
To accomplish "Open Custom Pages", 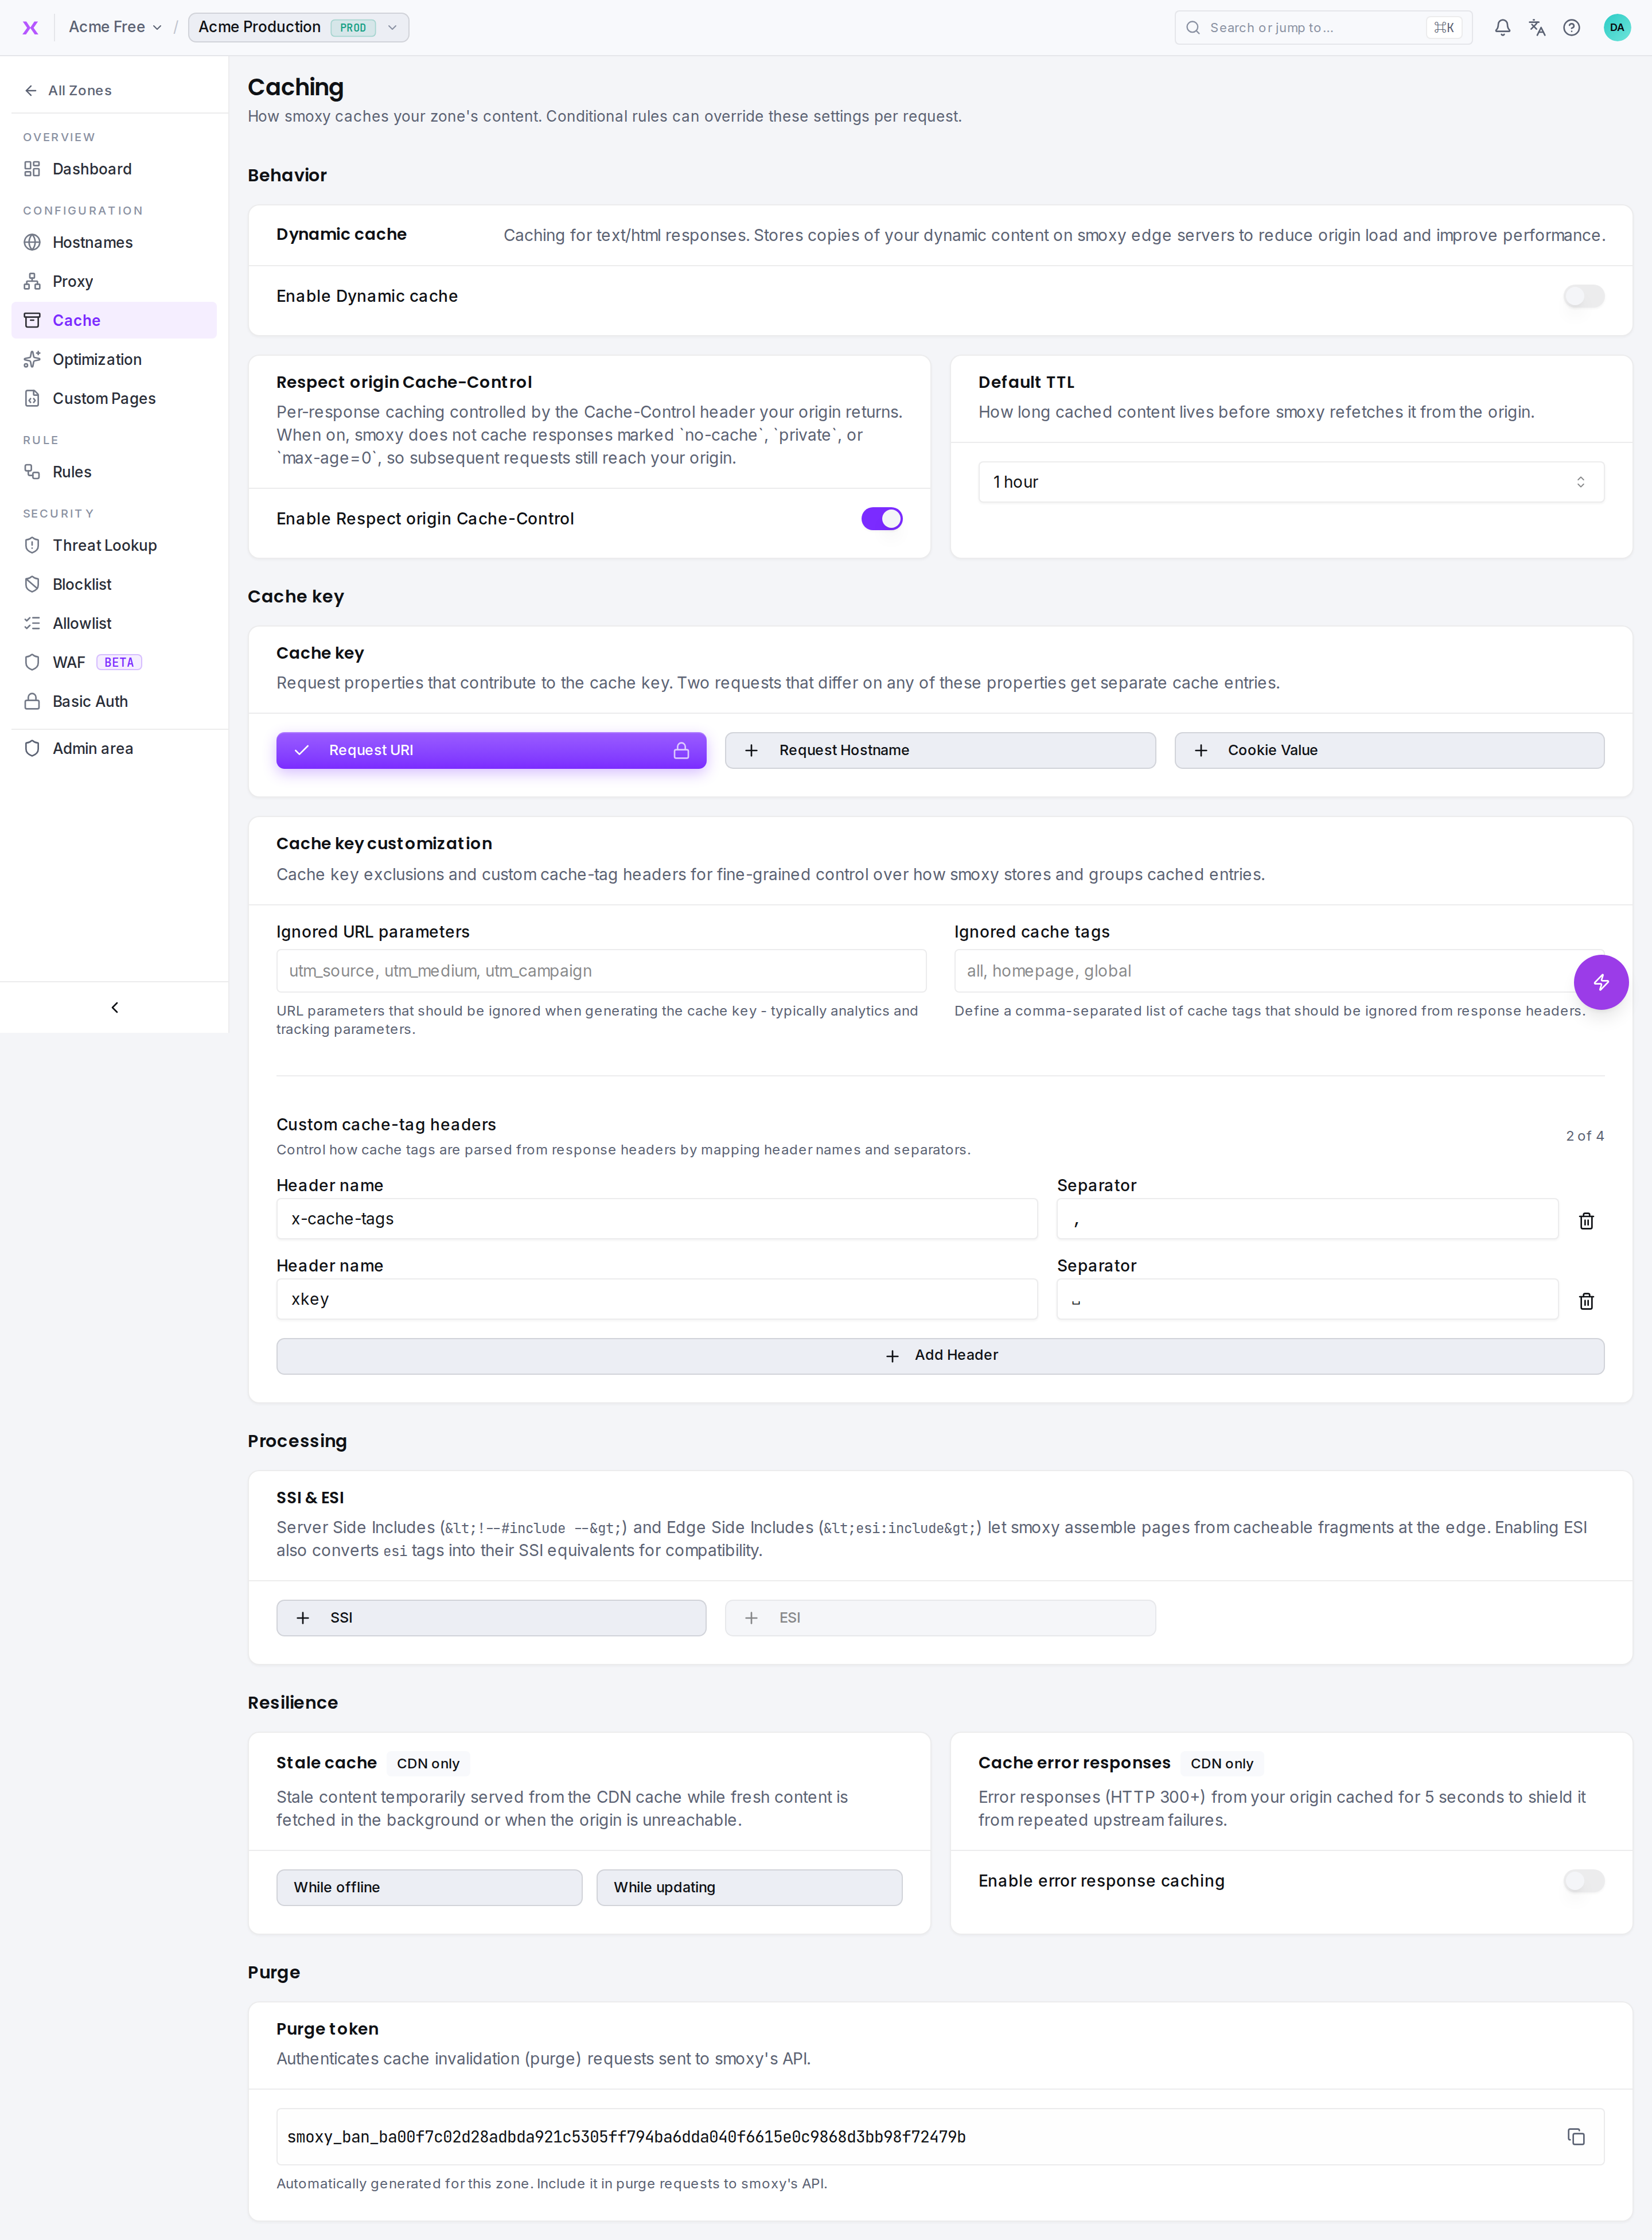I will click(114, 398).
